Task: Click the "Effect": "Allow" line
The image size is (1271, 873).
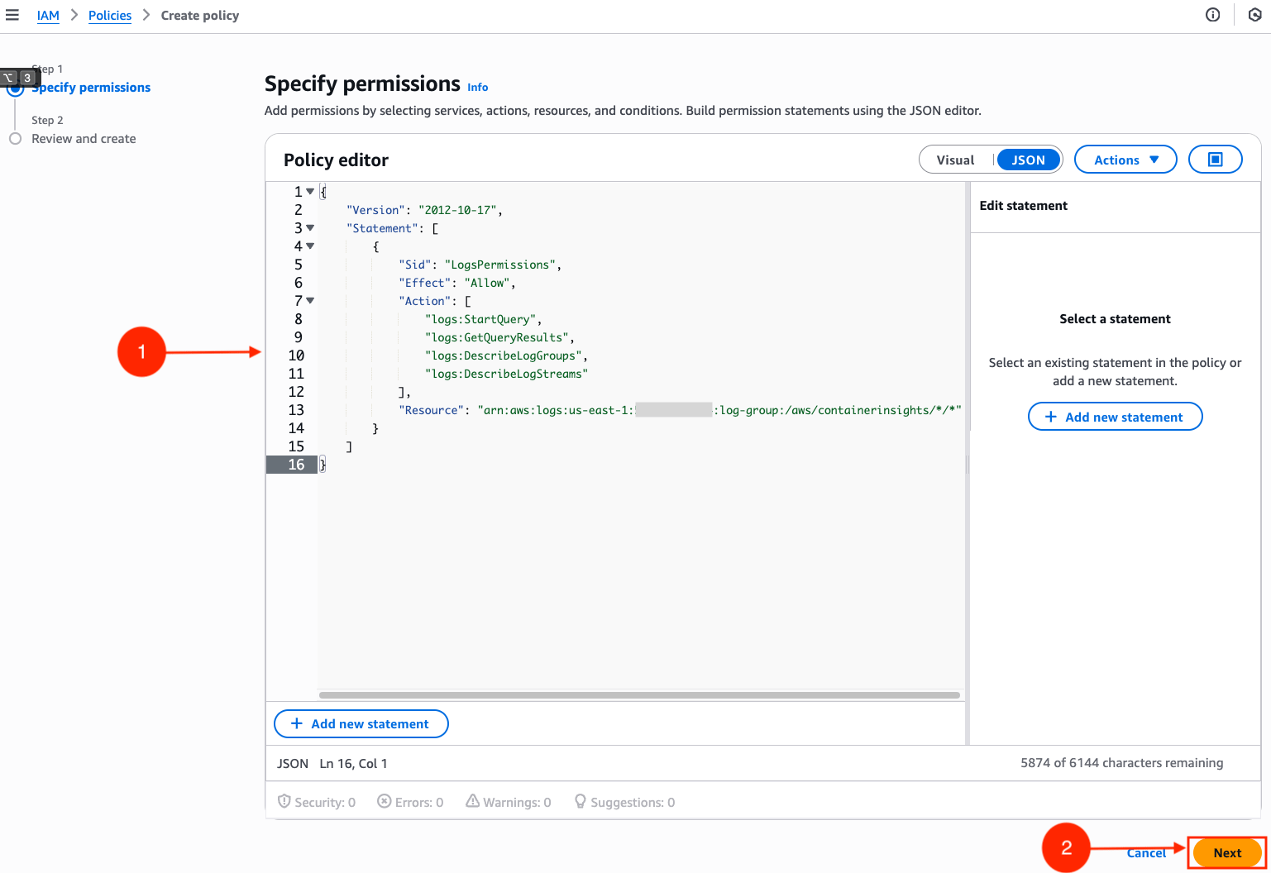Action: click(457, 283)
